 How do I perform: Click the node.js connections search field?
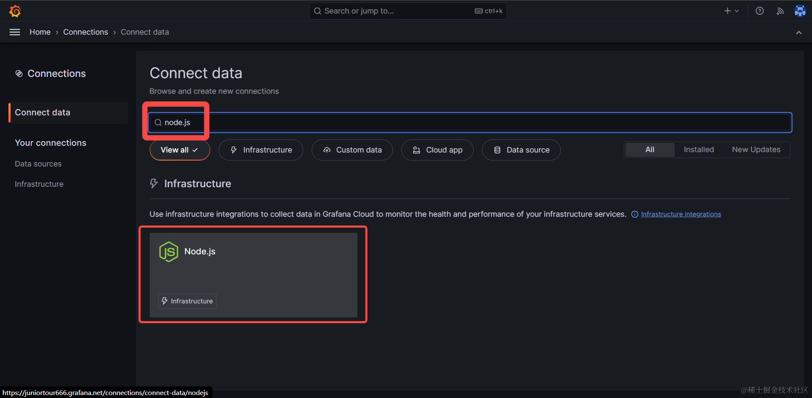469,123
